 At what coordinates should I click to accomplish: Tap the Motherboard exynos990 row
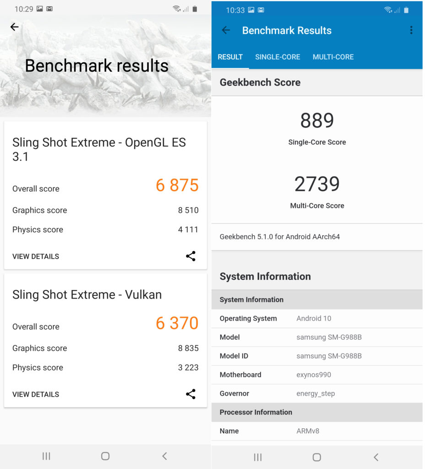[x=317, y=375]
